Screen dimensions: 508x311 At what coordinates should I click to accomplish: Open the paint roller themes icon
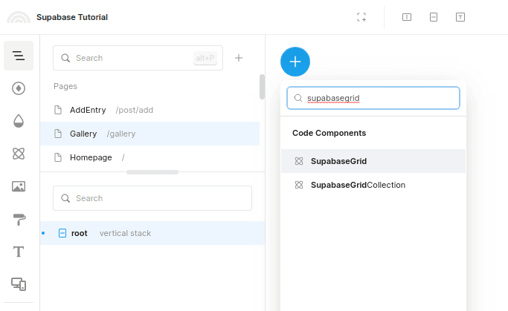point(19,219)
